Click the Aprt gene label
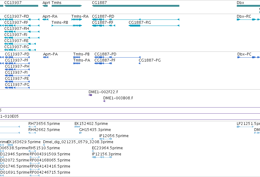Screen dimensions: 260x177 (x=46, y=3)
